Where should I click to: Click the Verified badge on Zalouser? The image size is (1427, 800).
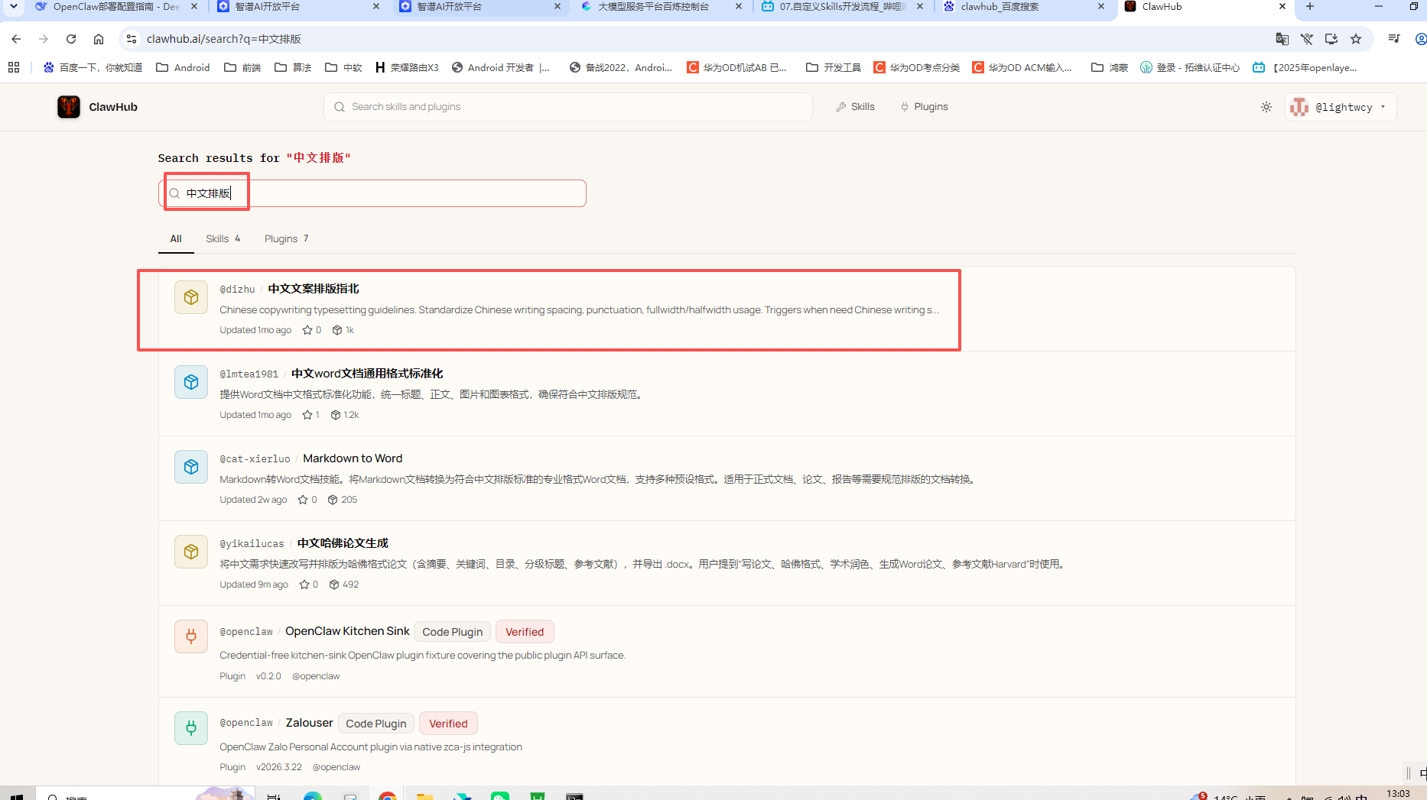coord(448,724)
